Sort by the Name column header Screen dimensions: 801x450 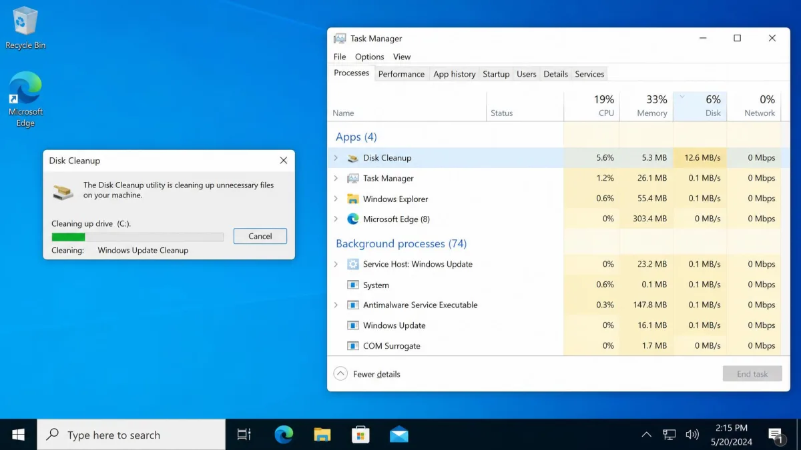(408, 106)
